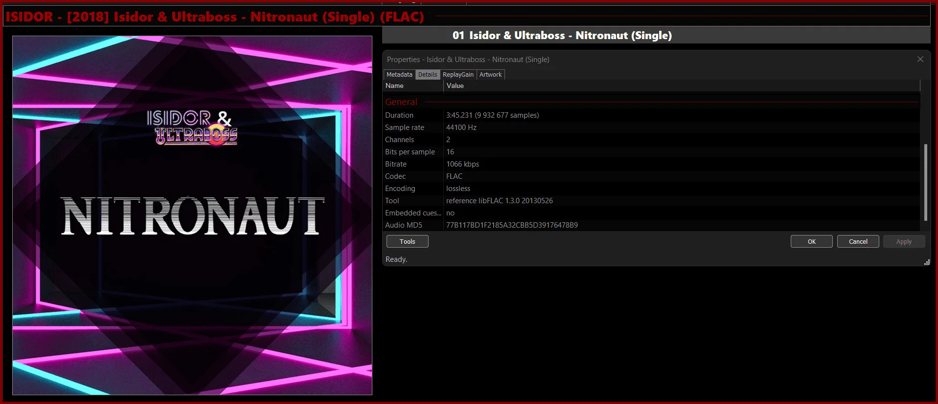This screenshot has width=938, height=404.
Task: Select the Sample rate row
Action: tap(652, 128)
